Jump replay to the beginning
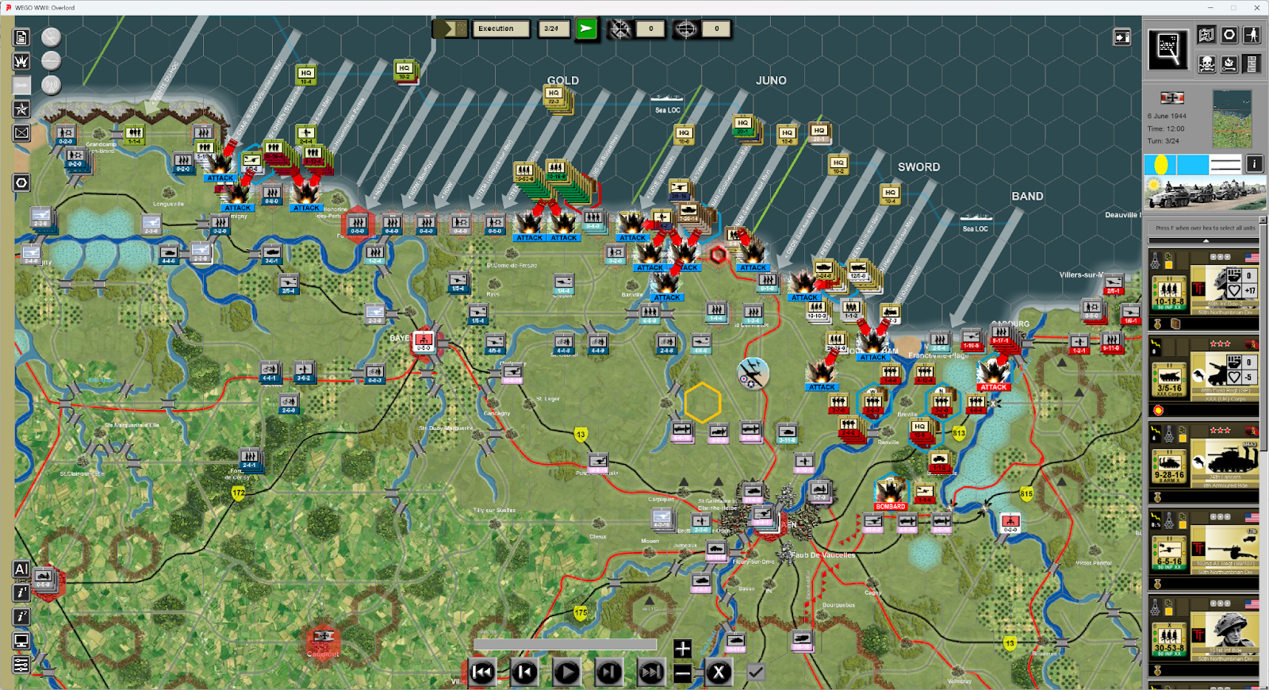1269x690 pixels. 482,673
